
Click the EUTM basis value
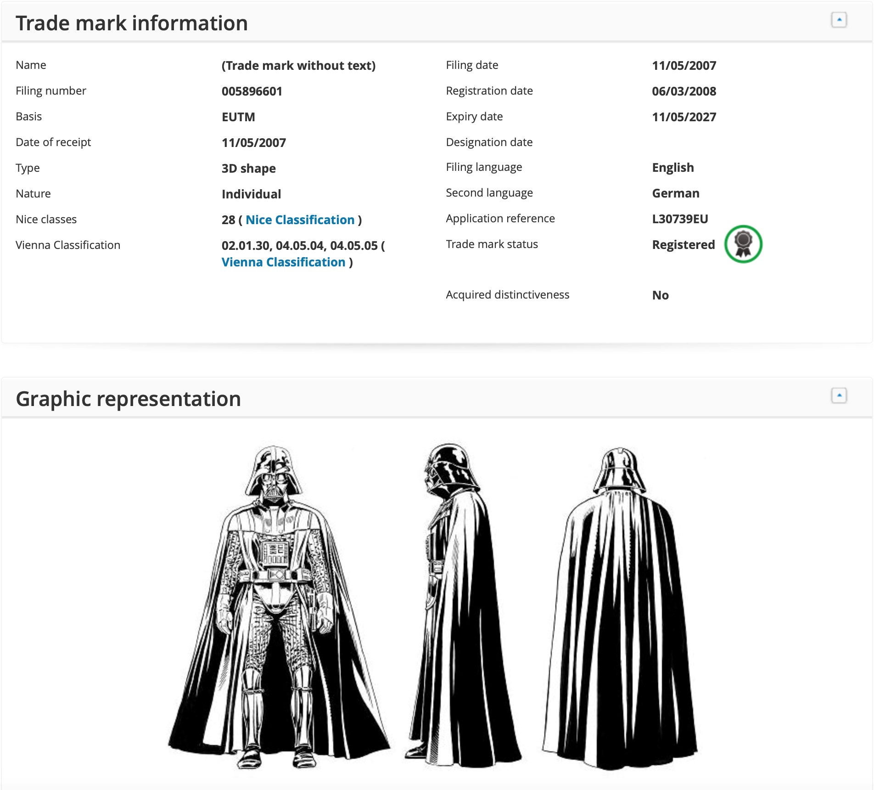pos(238,117)
